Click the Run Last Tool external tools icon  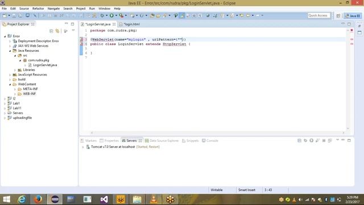coord(121,15)
